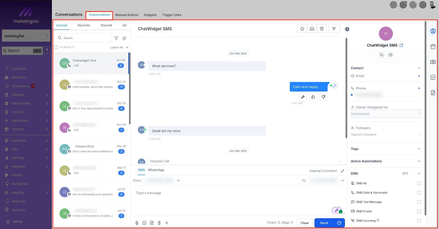Viewport: 439px width, 229px height.
Task: Select all 23 results checkbox
Action: point(56,47)
